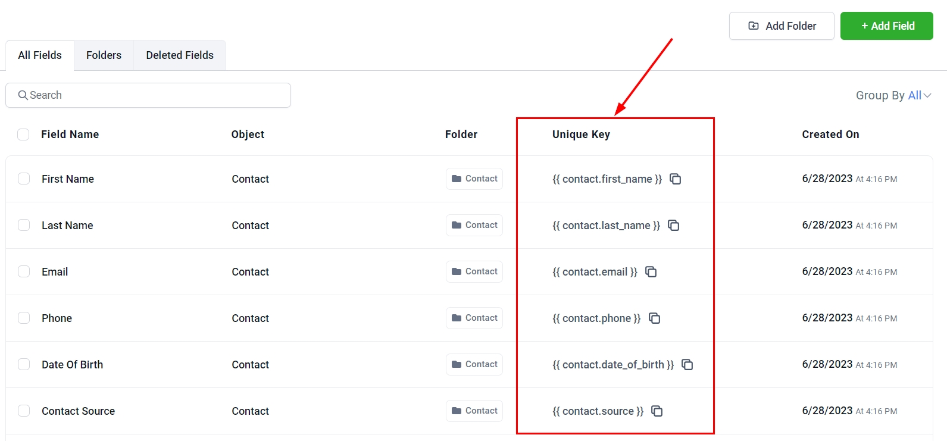Click the Contact folder tag for Email
Image resolution: width=947 pixels, height=441 pixels.
(x=474, y=272)
